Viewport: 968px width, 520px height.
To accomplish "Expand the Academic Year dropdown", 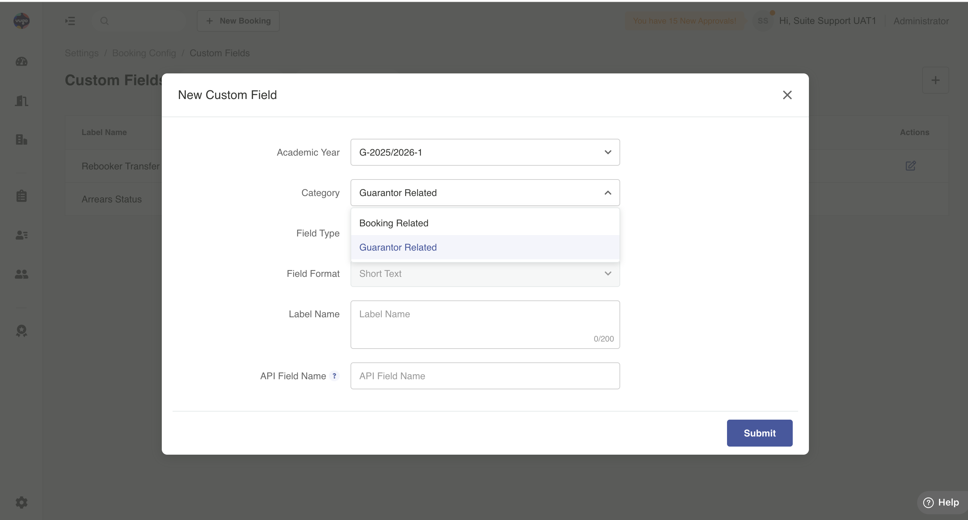I will (x=485, y=153).
